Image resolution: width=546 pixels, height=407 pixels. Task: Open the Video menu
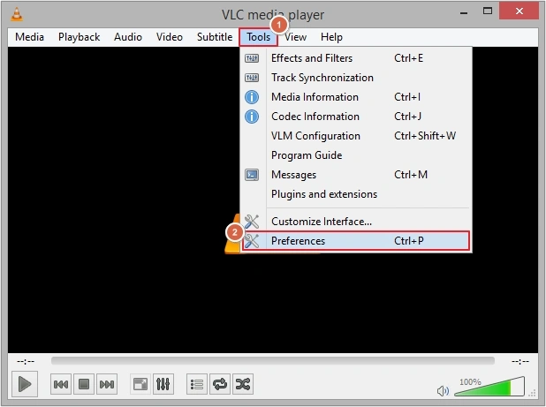[170, 37]
